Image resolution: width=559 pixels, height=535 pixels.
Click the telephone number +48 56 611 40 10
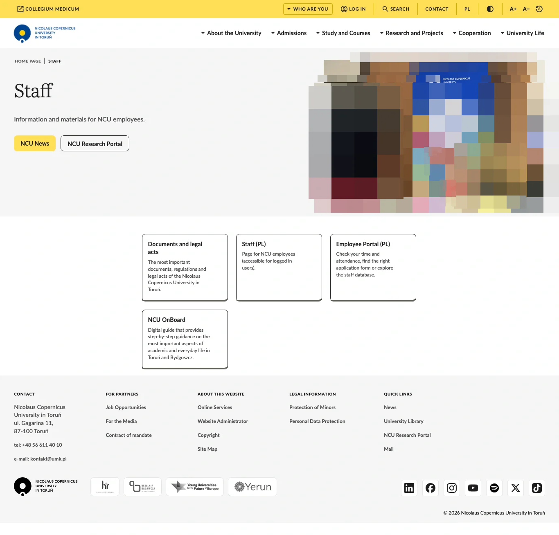click(42, 445)
